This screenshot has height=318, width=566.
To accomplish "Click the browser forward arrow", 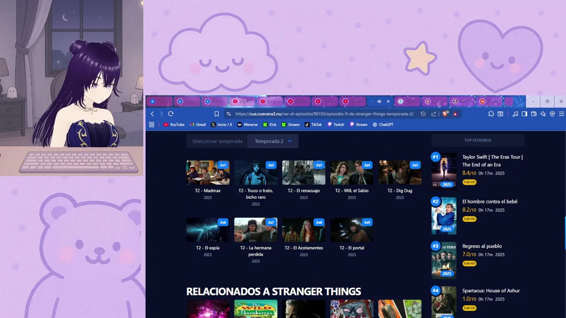I will click(161, 114).
